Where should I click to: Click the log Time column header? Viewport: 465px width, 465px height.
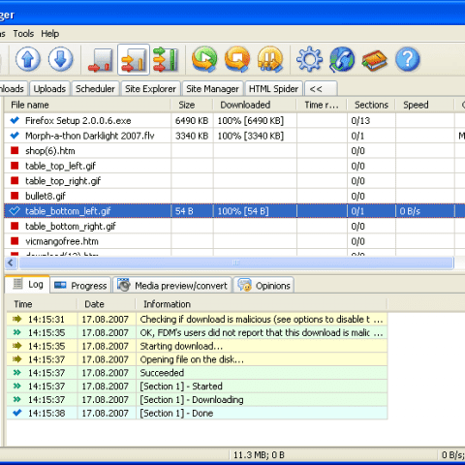coord(42,304)
